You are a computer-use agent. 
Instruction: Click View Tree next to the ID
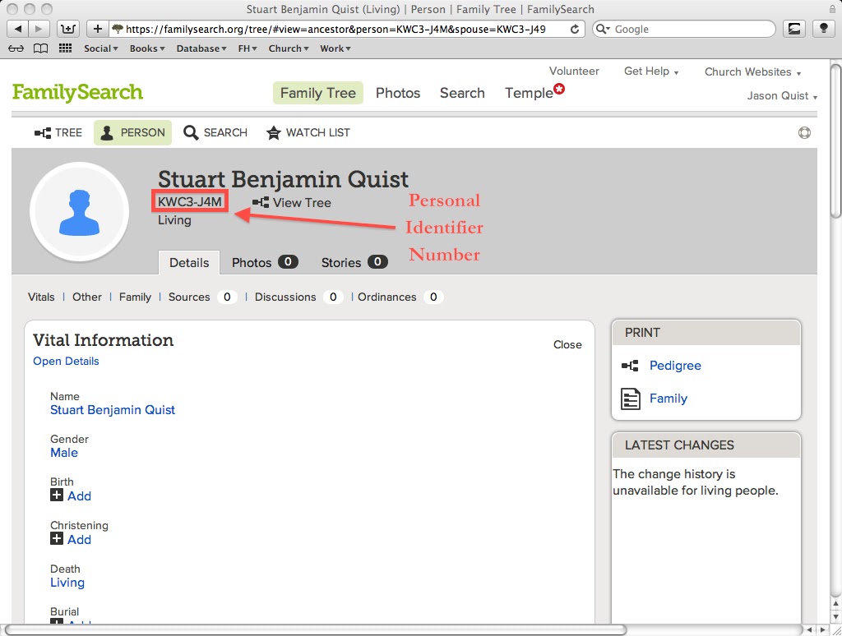click(x=292, y=203)
